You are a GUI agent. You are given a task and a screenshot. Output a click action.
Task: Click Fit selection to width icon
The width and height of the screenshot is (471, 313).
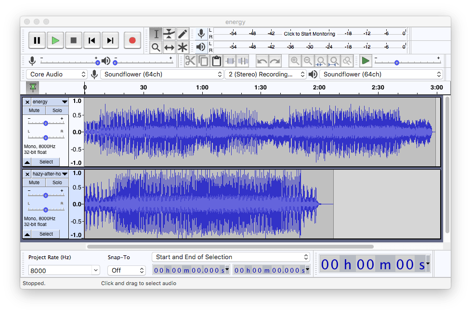point(321,61)
